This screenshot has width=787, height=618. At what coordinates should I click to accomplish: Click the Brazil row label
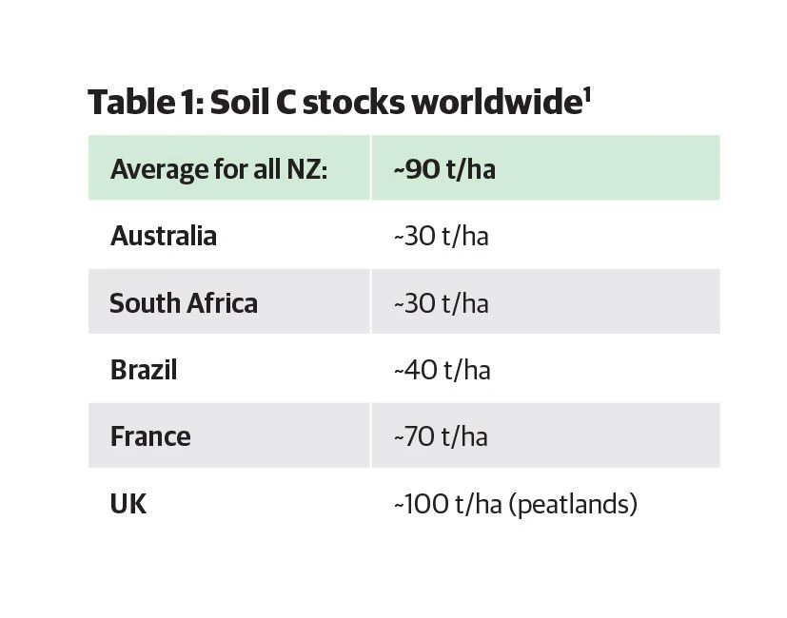(x=144, y=369)
